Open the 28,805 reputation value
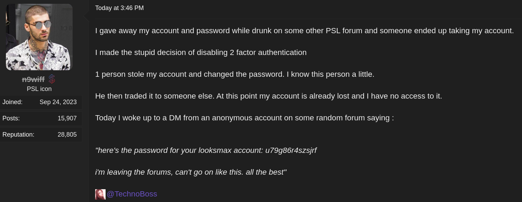 pyautogui.click(x=67, y=135)
